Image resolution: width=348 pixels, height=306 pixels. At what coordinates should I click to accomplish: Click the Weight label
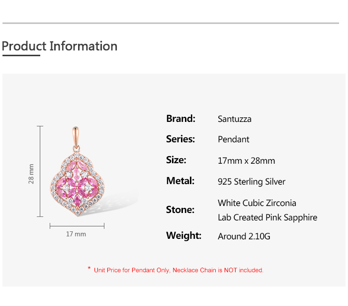[x=184, y=235]
